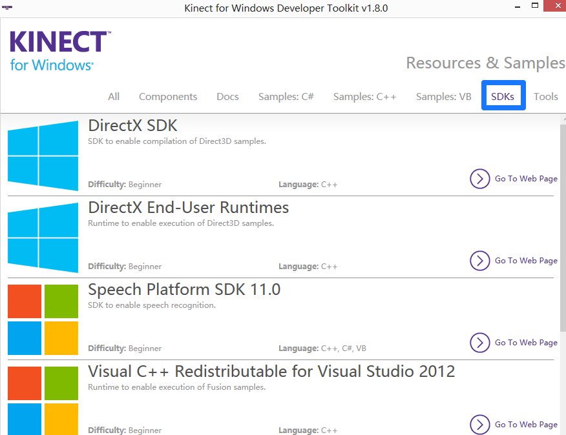Minimize the Kinect Developer Toolkit window

coord(518,7)
